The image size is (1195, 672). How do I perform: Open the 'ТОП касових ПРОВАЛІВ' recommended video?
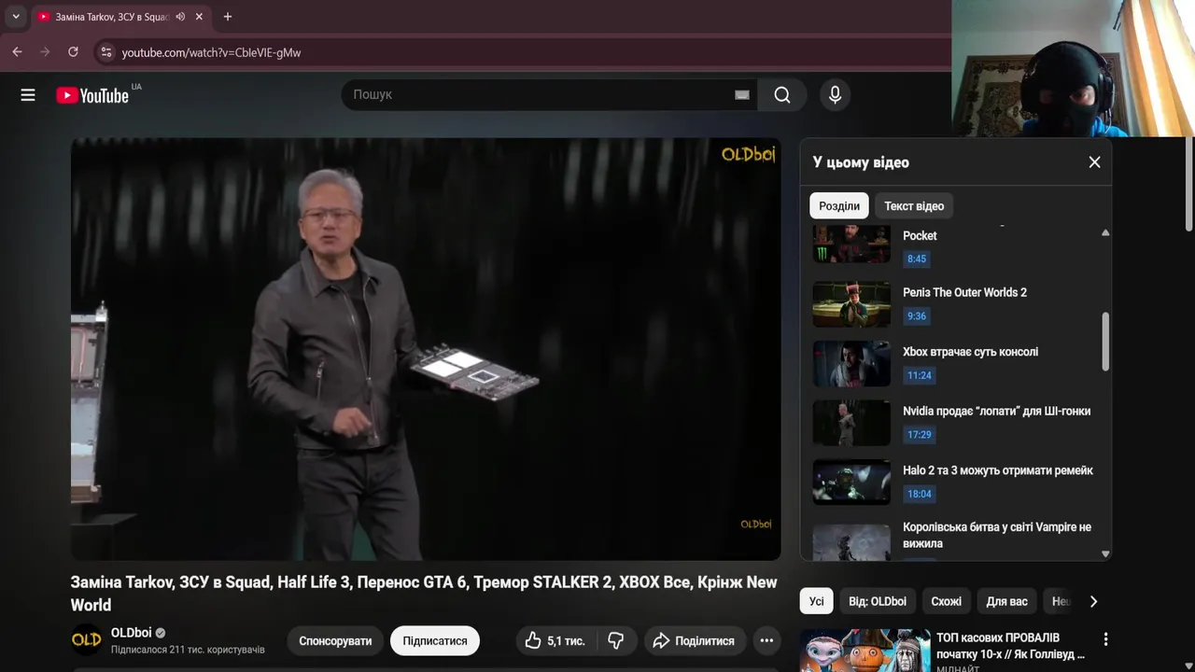pyautogui.click(x=1012, y=646)
